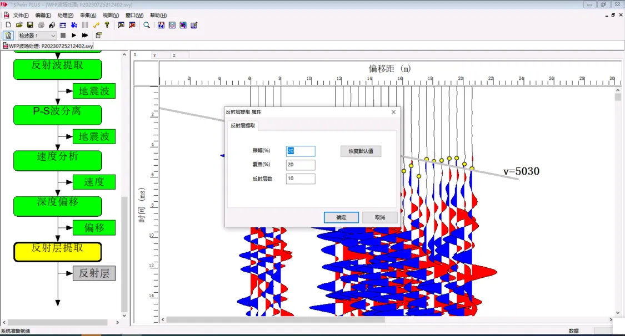Click the 地震波 output box under P-S波分离
Viewport: 625px width, 336px height.
[94, 136]
